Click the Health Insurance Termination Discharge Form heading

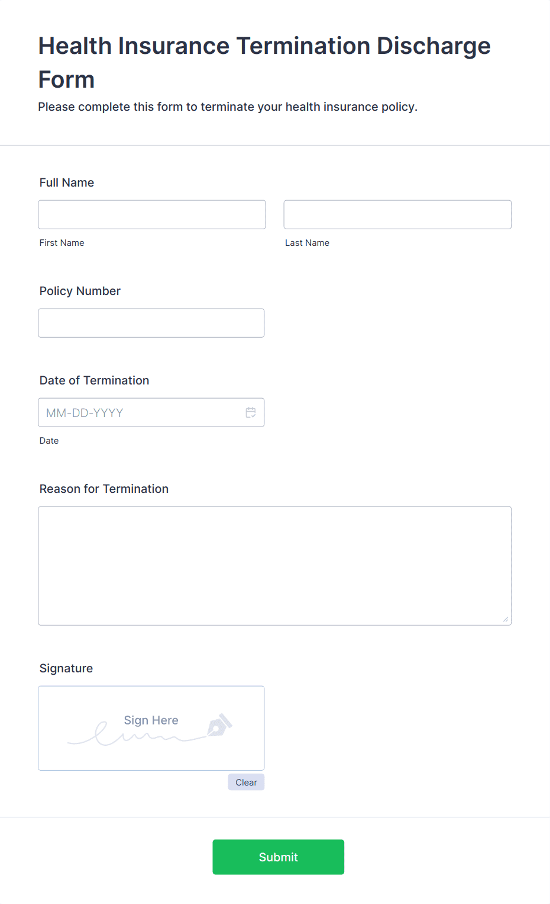tap(264, 62)
